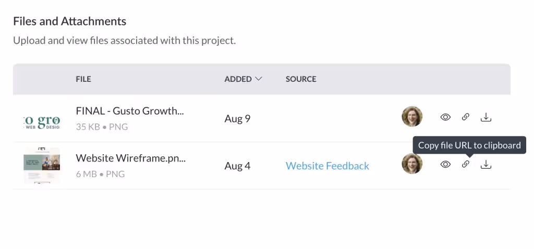Preview the FINAL - Gusto Growth file via eye icon

(x=445, y=117)
